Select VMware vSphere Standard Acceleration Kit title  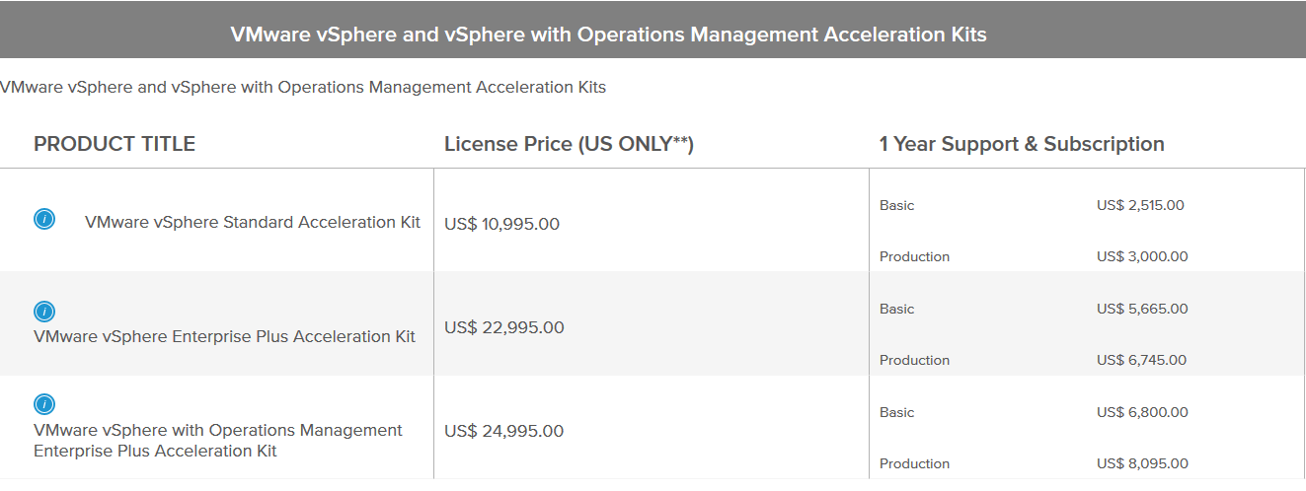pos(253,223)
